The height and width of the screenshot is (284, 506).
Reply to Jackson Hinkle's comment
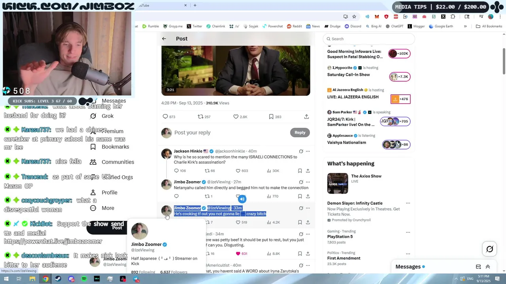click(176, 171)
